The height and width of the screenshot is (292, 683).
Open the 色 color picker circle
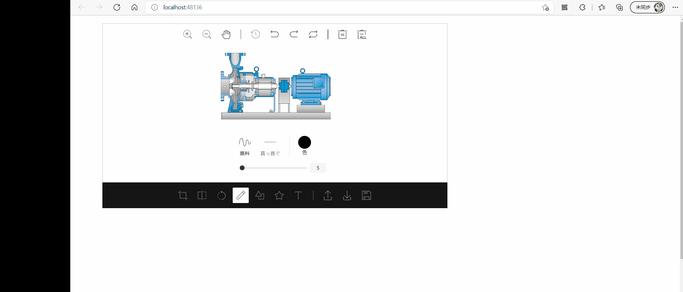pos(305,142)
